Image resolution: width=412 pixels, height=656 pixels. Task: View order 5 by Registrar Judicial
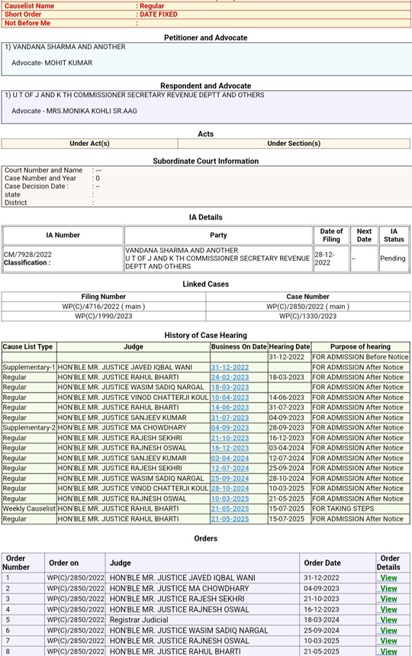coord(388,620)
